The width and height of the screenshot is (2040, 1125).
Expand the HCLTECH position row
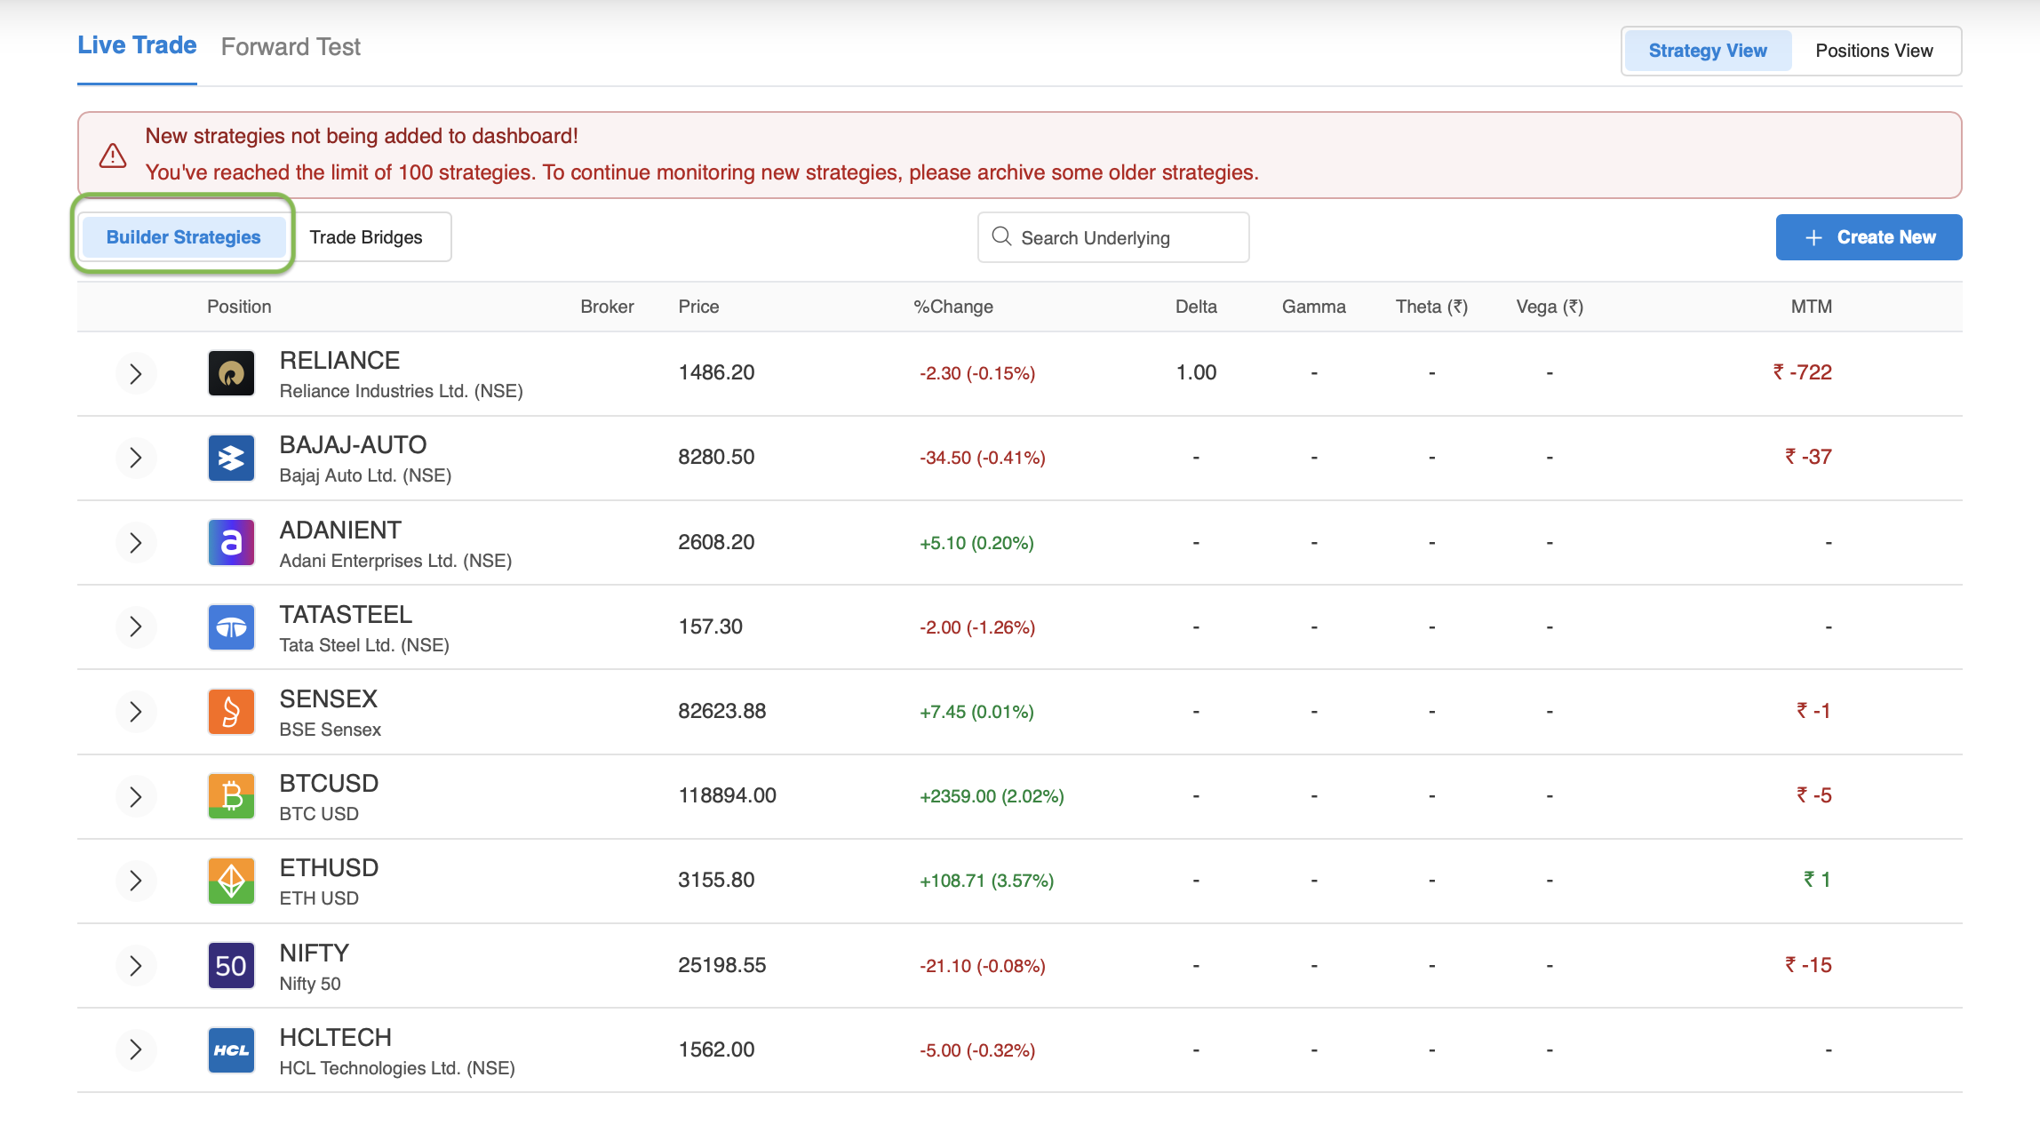(x=136, y=1050)
